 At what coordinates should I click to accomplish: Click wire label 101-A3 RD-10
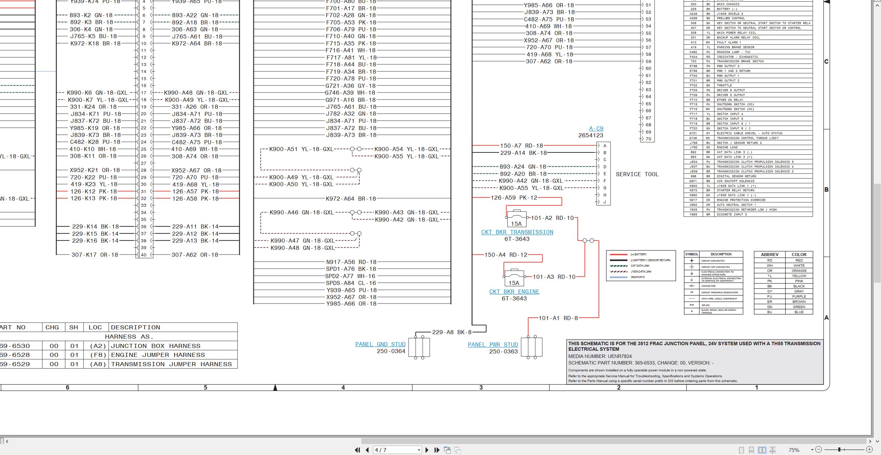tap(554, 277)
